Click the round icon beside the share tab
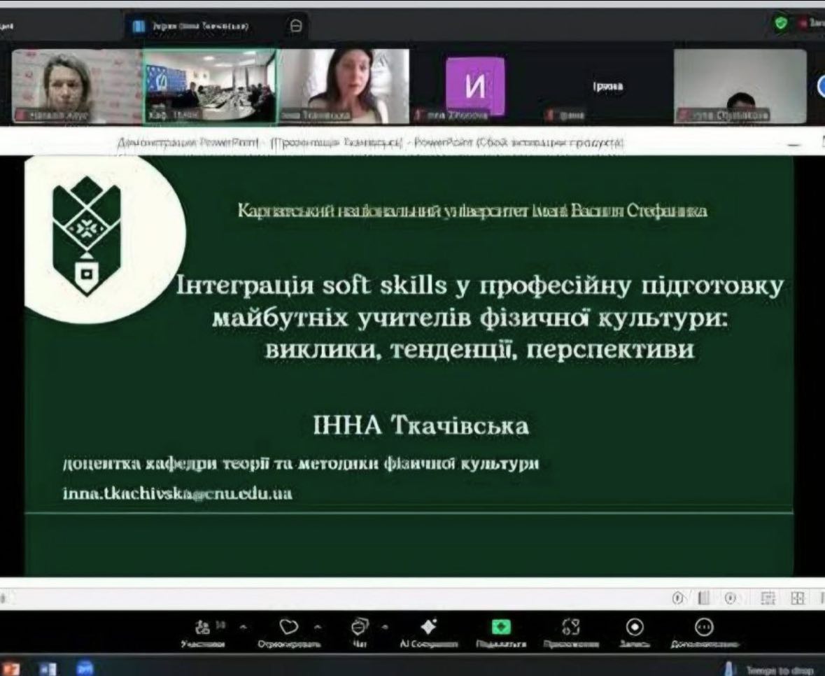This screenshot has width=825, height=676. [296, 25]
